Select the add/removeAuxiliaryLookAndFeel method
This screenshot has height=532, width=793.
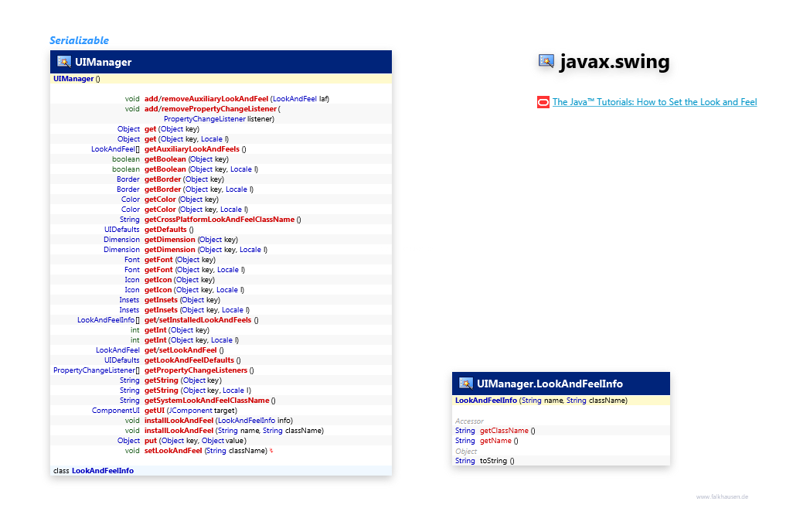coord(206,99)
